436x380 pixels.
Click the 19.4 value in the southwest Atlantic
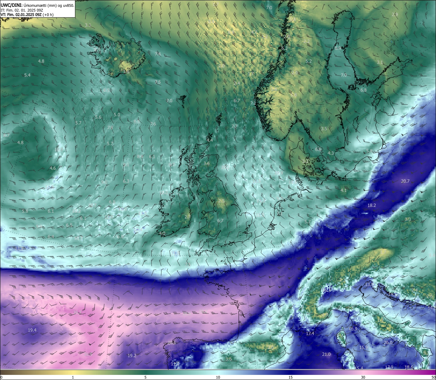pos(32,330)
